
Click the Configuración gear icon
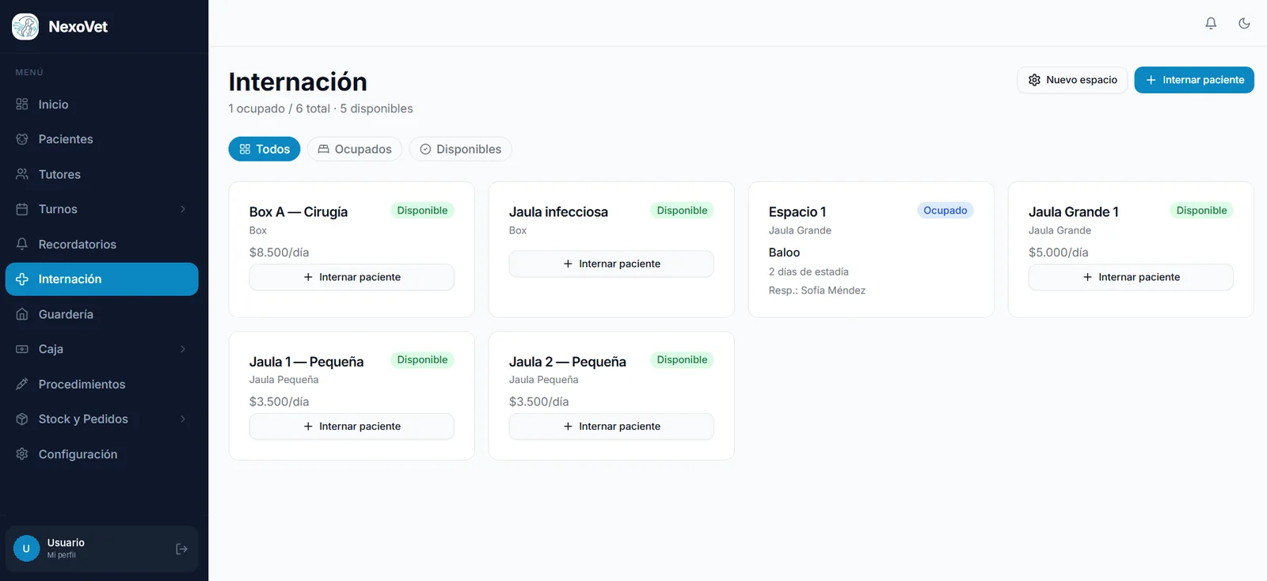(22, 454)
